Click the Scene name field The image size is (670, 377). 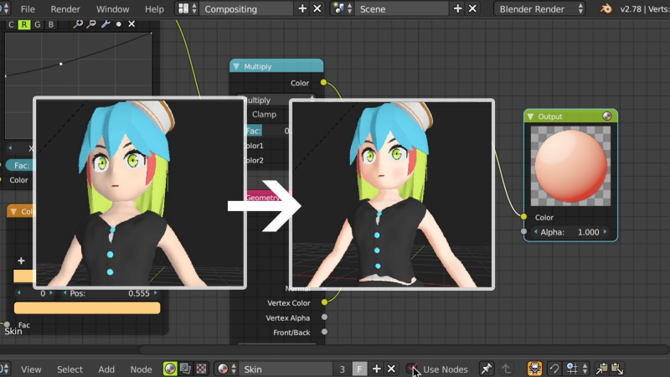(402, 9)
